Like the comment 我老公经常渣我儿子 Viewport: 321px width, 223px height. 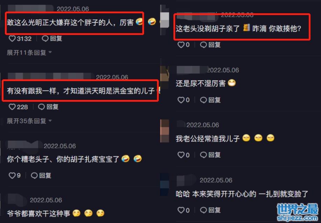pos(181,155)
